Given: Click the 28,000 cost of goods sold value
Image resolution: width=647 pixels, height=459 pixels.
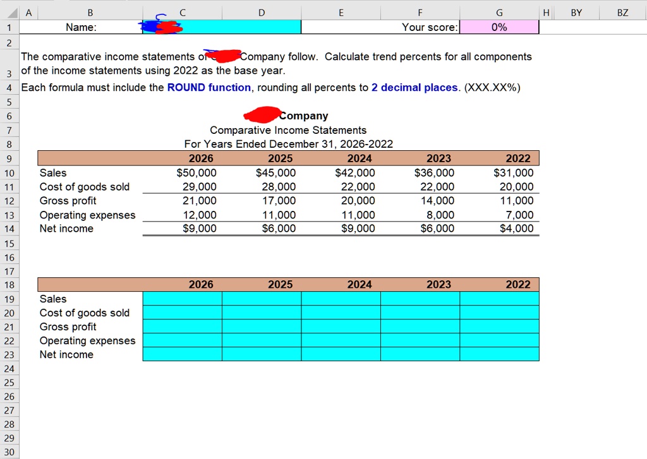Looking at the screenshot, I should (x=279, y=187).
